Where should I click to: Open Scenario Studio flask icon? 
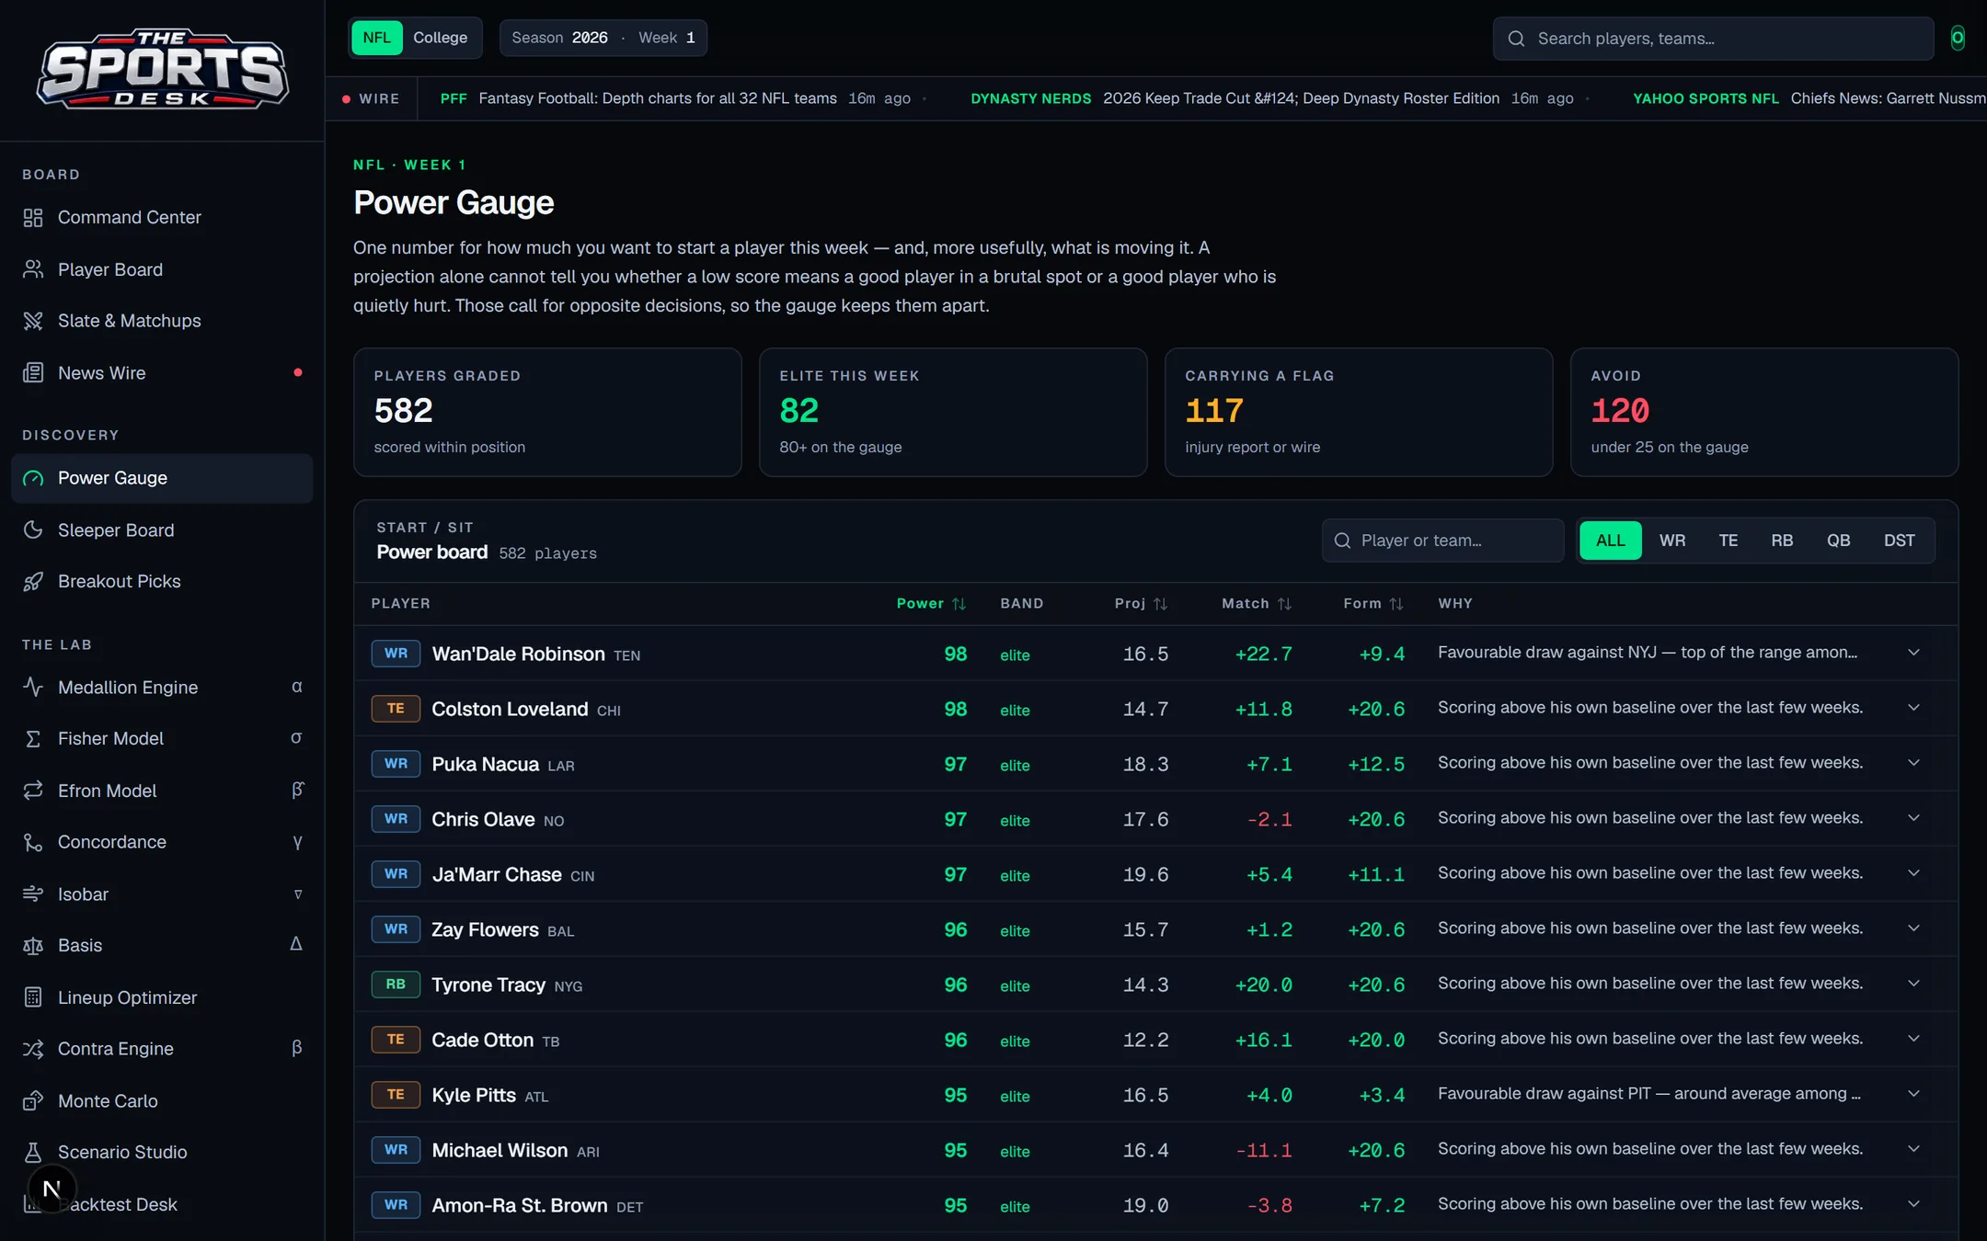coord(33,1153)
